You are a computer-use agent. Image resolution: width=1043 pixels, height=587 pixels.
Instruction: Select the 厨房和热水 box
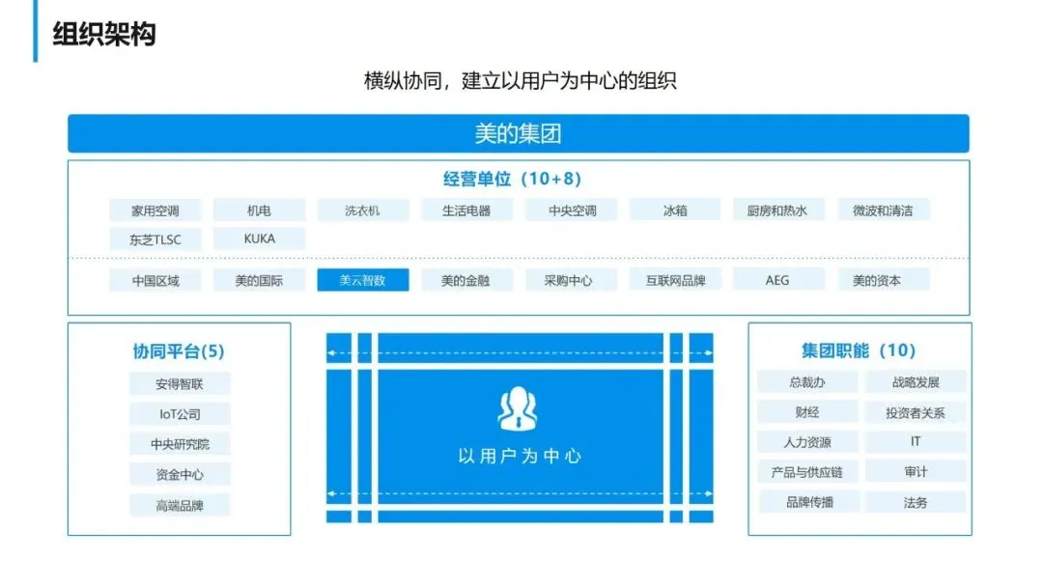(x=778, y=210)
